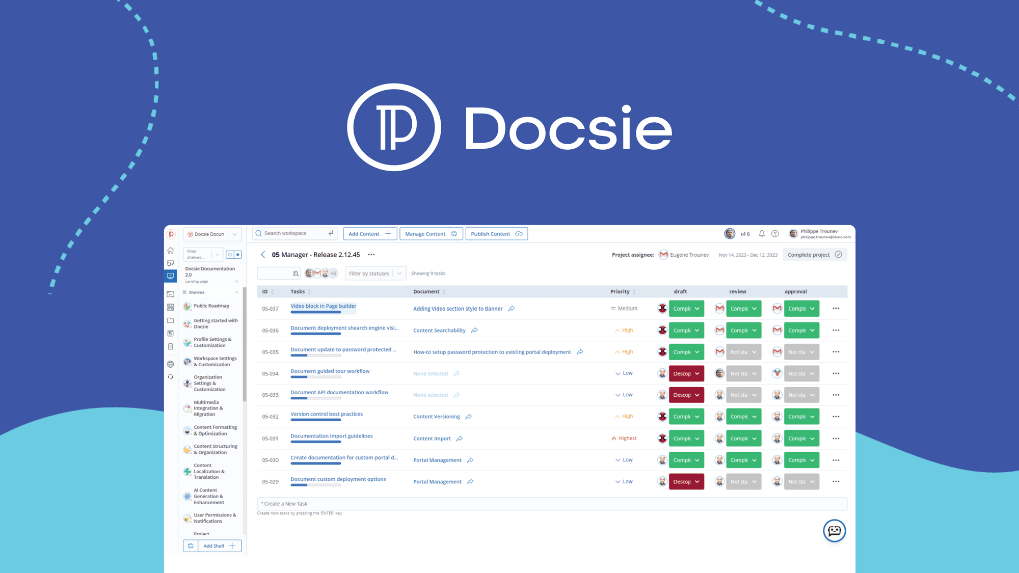
Task: Click the share arrow next to Content Versioning
Action: point(469,417)
